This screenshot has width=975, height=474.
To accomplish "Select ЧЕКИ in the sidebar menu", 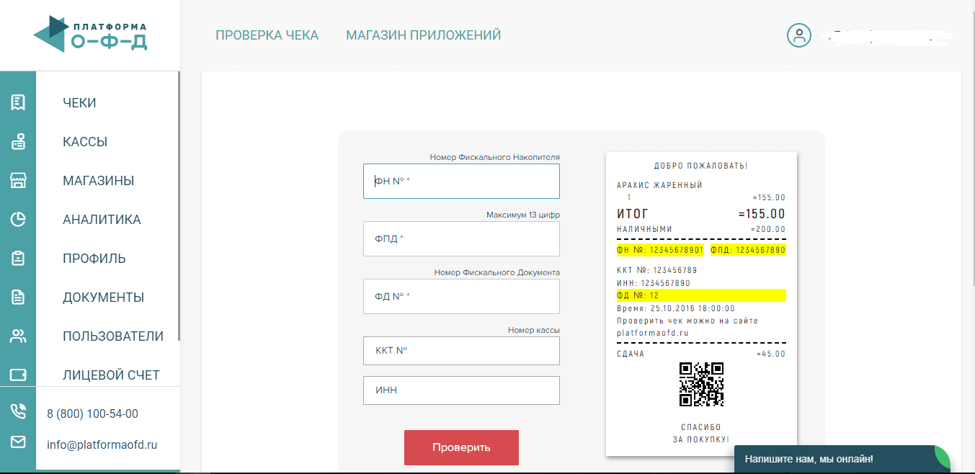I will (x=79, y=103).
